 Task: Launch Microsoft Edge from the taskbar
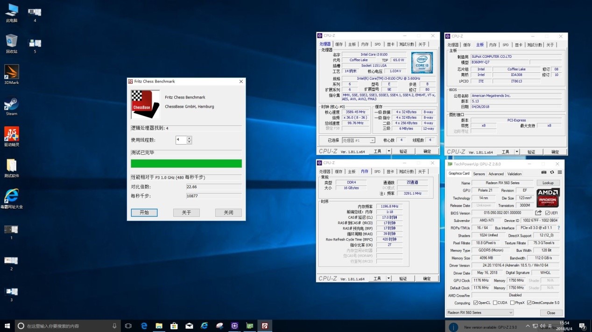(143, 325)
